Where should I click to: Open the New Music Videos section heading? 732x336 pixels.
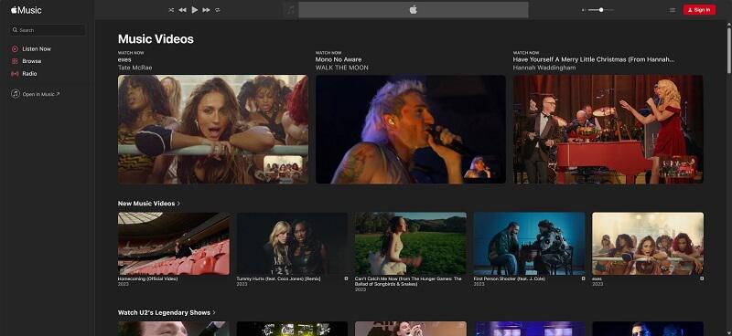click(x=146, y=204)
